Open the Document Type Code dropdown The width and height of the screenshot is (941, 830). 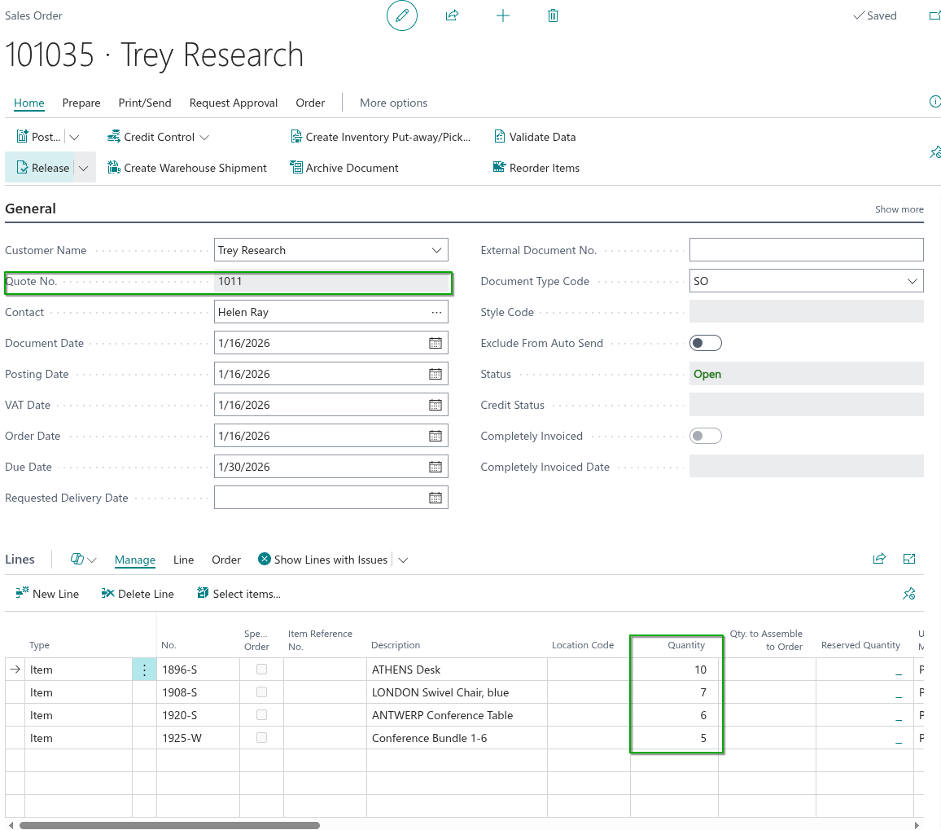(x=912, y=281)
